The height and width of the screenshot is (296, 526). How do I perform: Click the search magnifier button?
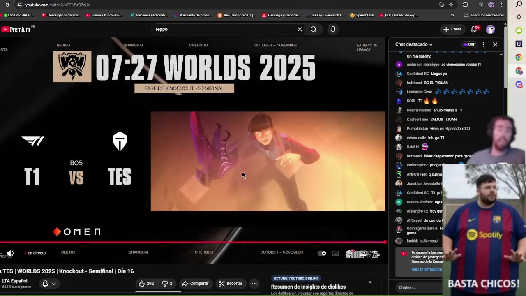pos(314,29)
